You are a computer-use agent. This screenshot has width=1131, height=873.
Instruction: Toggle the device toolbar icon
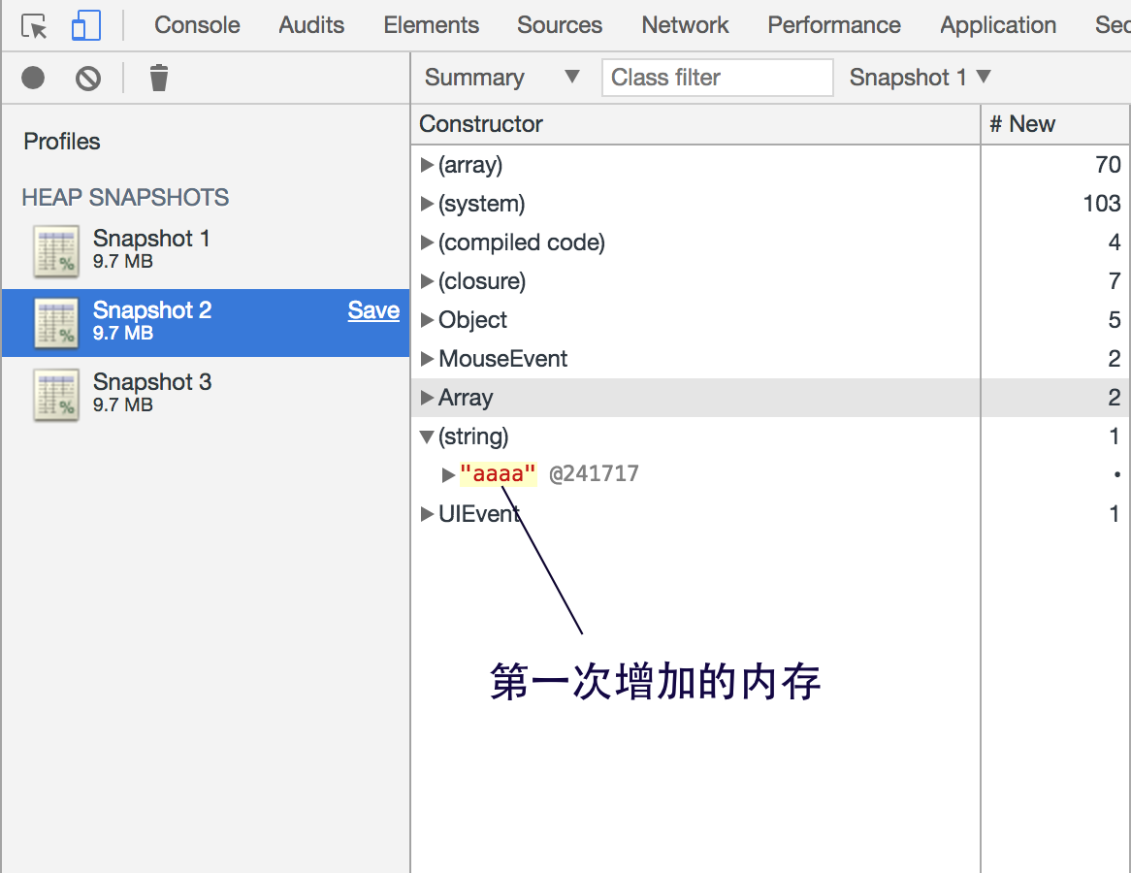click(x=85, y=25)
